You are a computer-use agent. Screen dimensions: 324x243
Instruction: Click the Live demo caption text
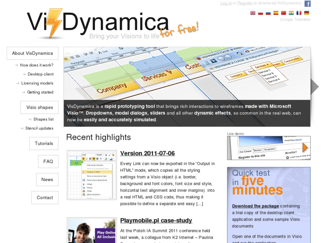235,134
